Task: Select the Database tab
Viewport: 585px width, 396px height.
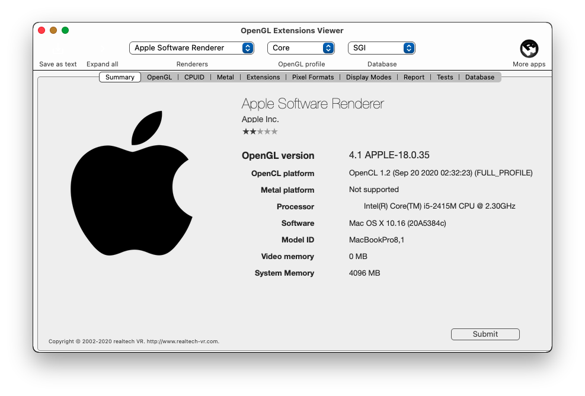Action: tap(479, 77)
